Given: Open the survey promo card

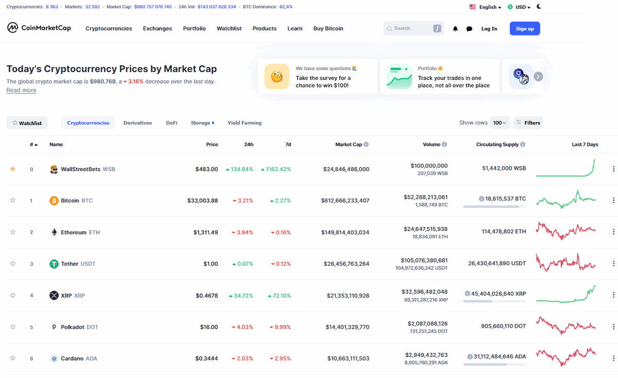Looking at the screenshot, I should point(317,76).
